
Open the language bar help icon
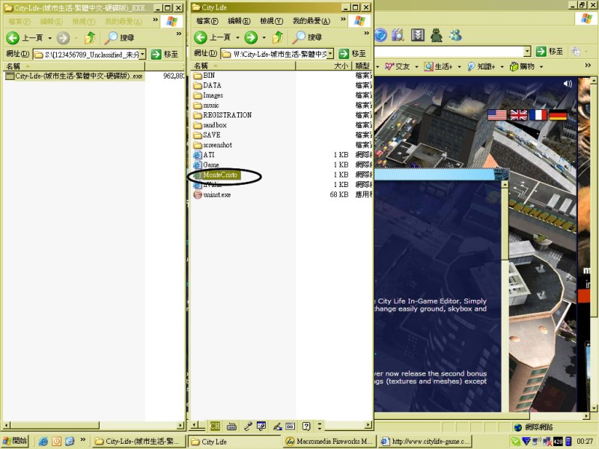(x=306, y=426)
